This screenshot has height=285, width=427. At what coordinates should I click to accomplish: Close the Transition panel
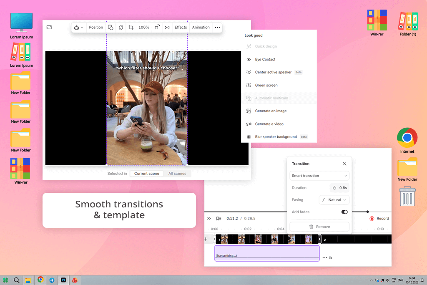[x=344, y=164]
